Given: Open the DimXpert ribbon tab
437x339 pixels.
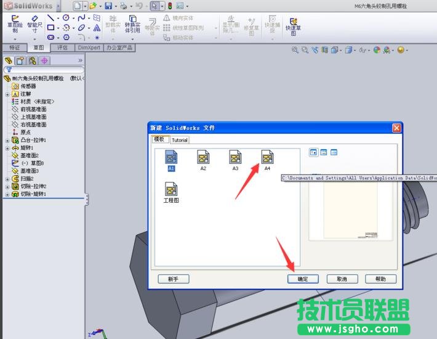Looking at the screenshot, I should tap(89, 47).
